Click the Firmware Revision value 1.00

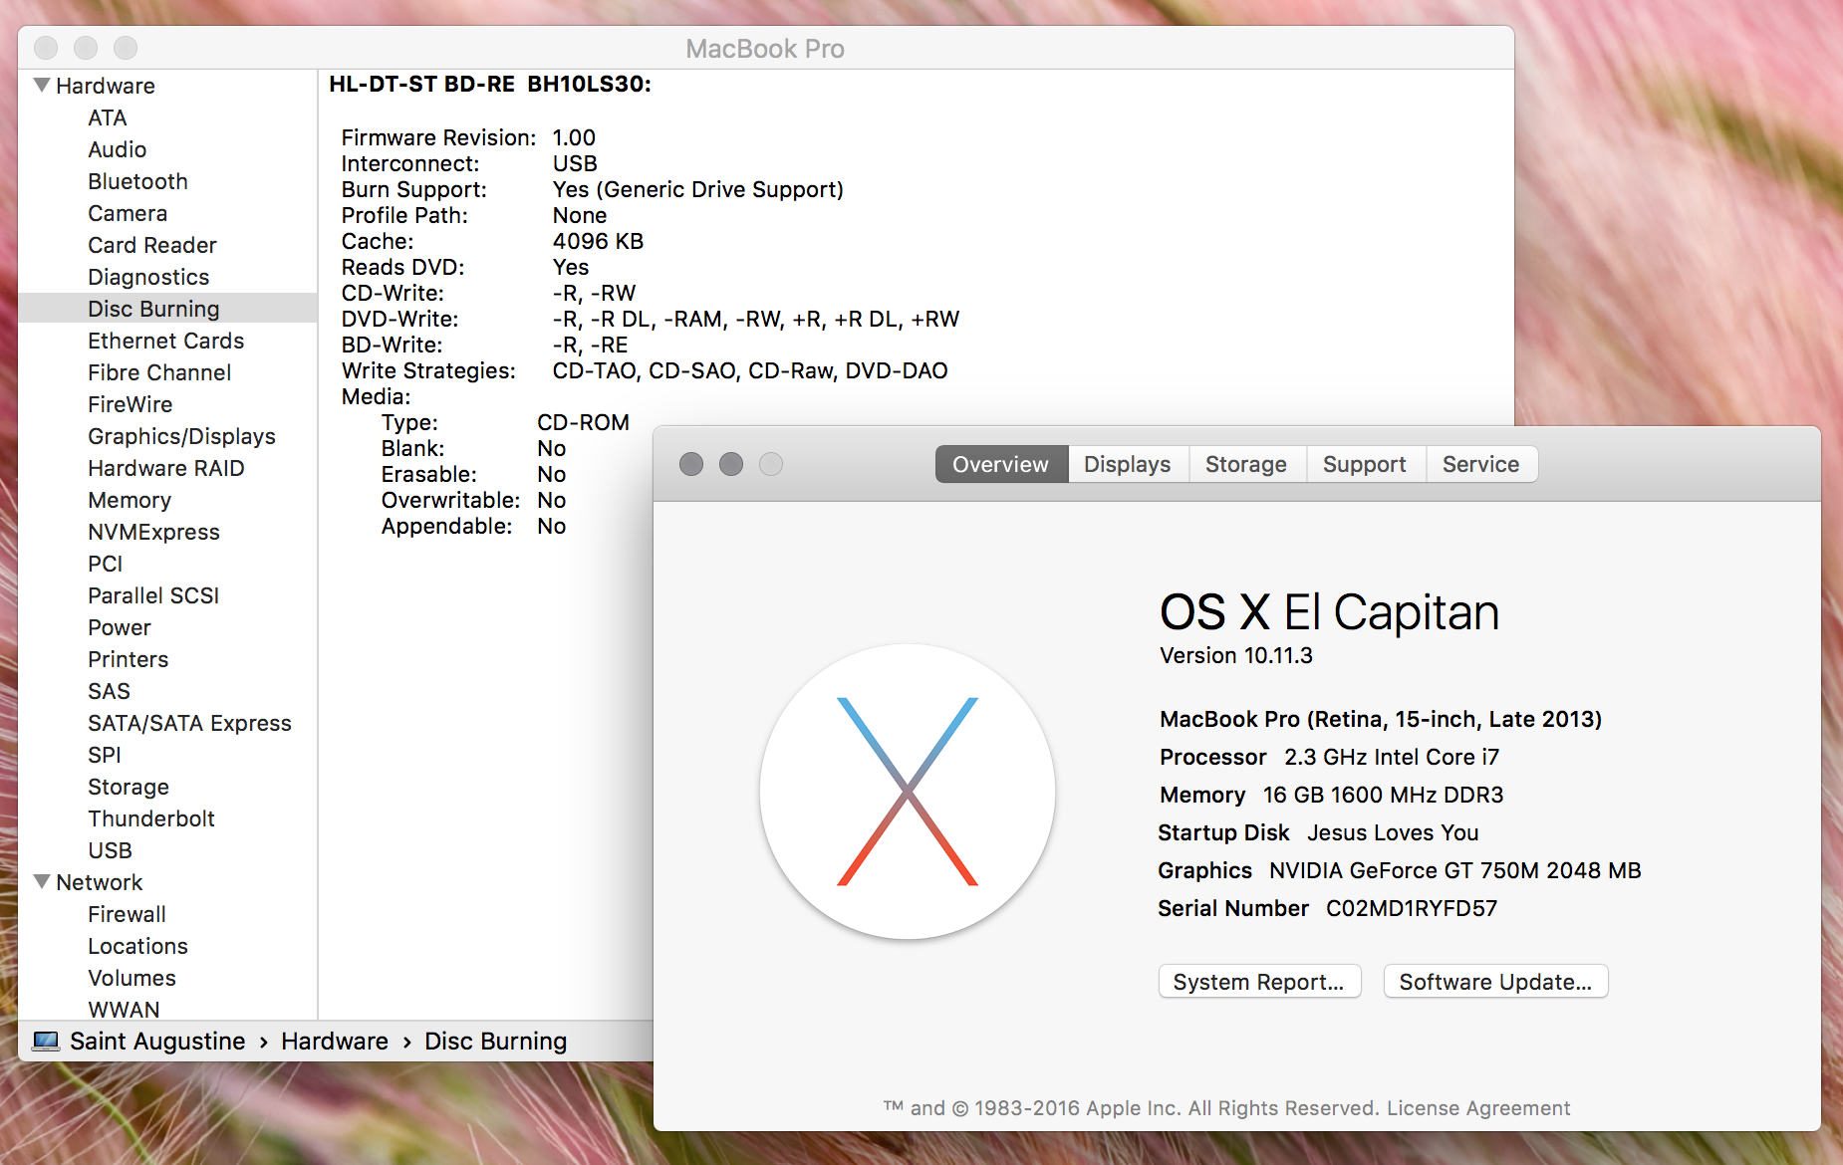[575, 137]
